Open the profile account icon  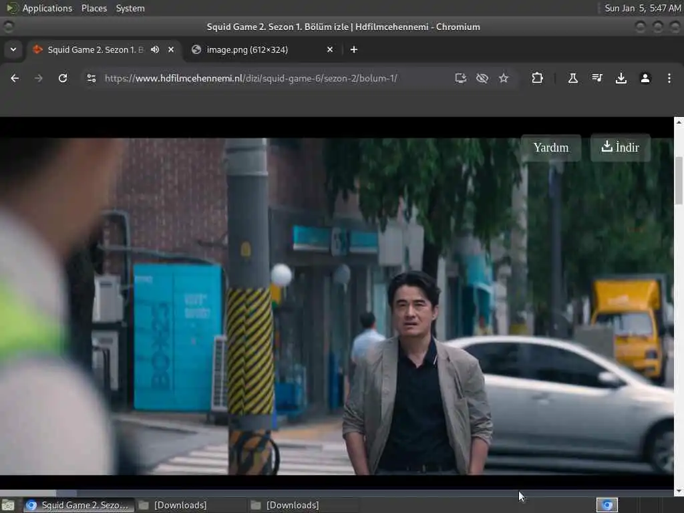(645, 78)
